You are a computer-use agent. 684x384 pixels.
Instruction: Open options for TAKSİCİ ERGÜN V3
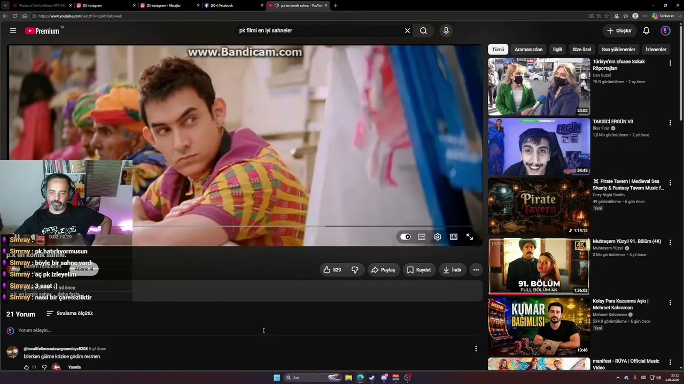tap(670, 123)
